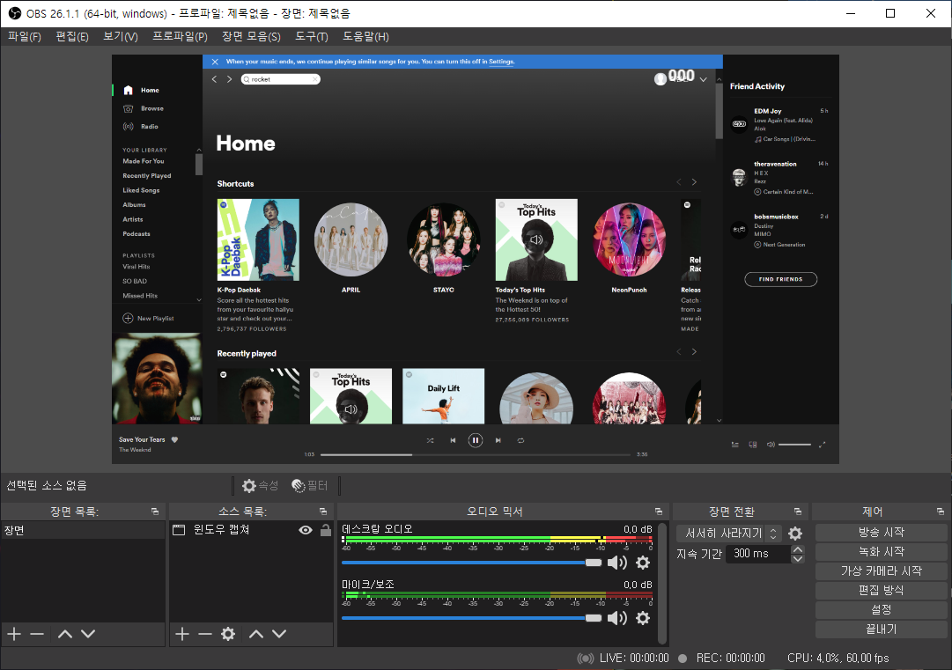Open source properties gear in source list
952x670 pixels.
[228, 634]
